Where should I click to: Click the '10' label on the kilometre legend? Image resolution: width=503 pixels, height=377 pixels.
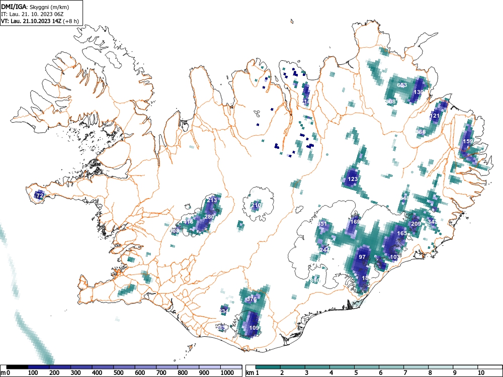tap(481, 373)
